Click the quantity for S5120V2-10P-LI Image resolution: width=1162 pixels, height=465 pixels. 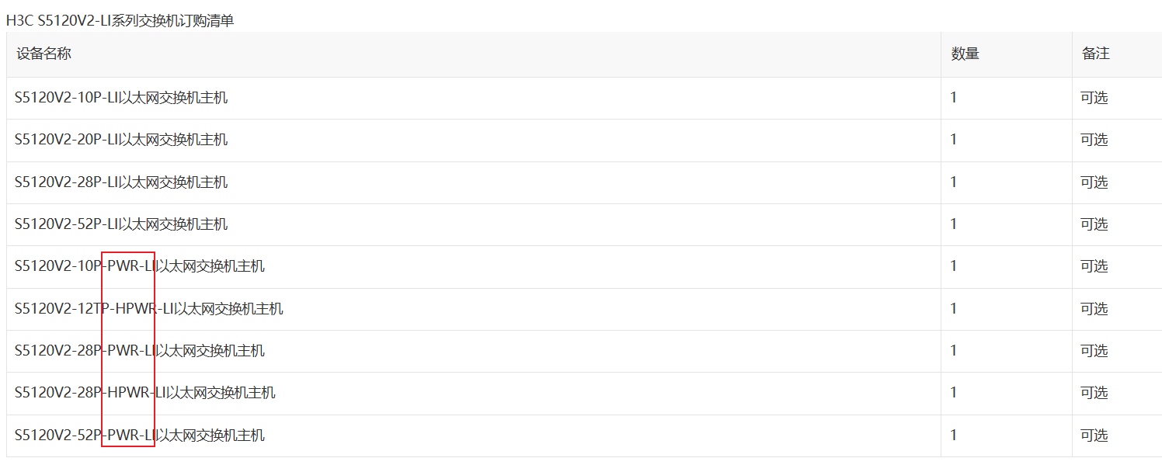955,98
